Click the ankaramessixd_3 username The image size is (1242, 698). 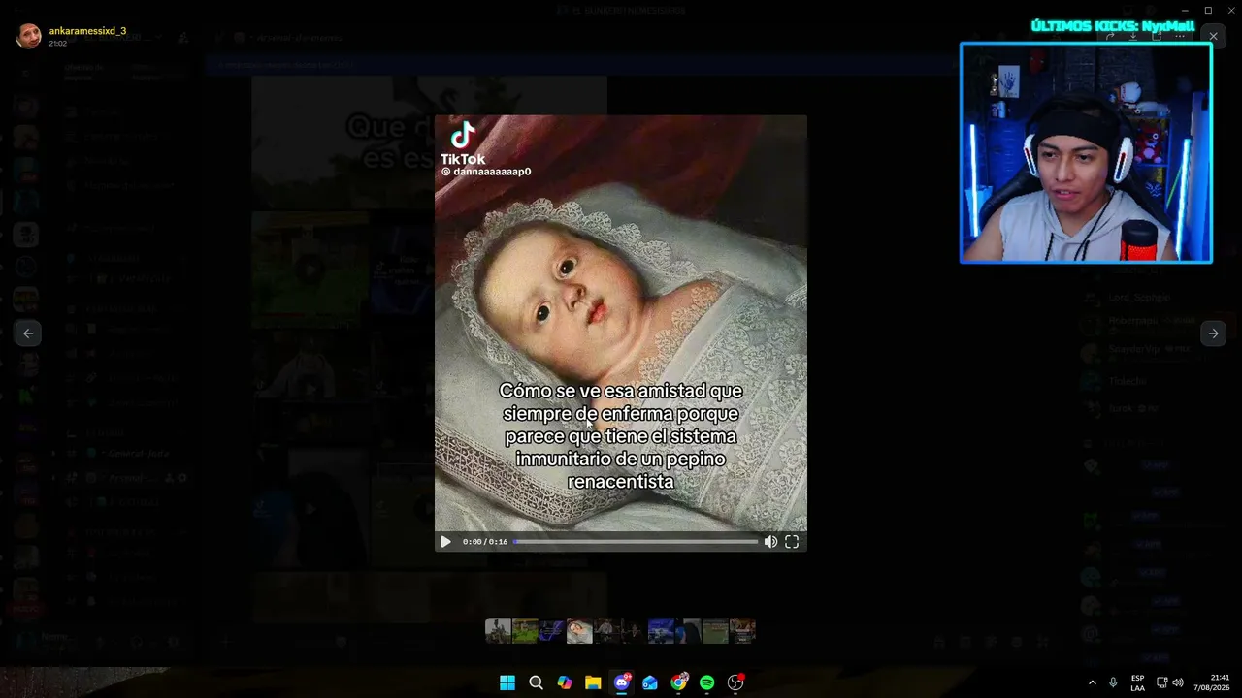click(87, 31)
